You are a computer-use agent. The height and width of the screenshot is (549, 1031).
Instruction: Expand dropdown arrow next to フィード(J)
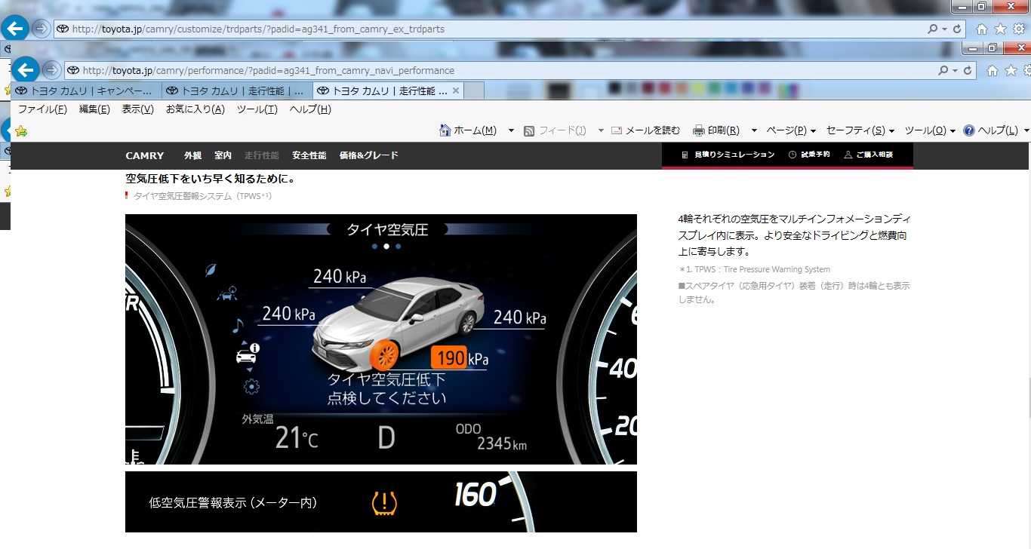601,130
